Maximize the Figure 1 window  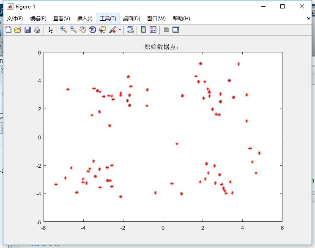[282, 6]
